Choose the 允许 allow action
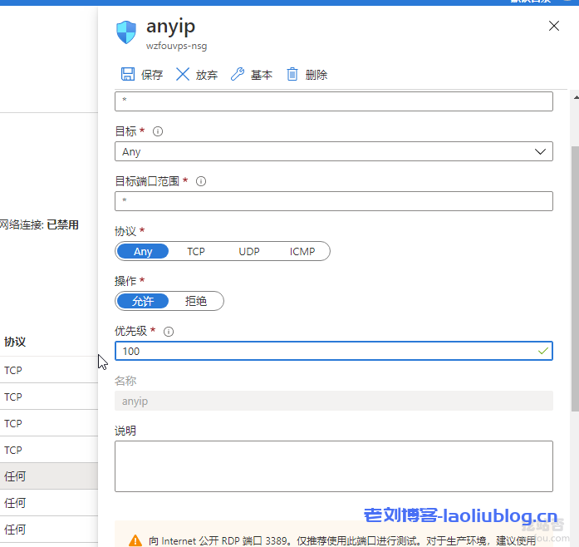579x547 pixels. click(143, 301)
